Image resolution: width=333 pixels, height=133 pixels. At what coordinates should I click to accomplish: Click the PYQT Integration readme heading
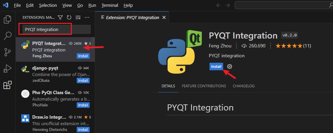200,107
